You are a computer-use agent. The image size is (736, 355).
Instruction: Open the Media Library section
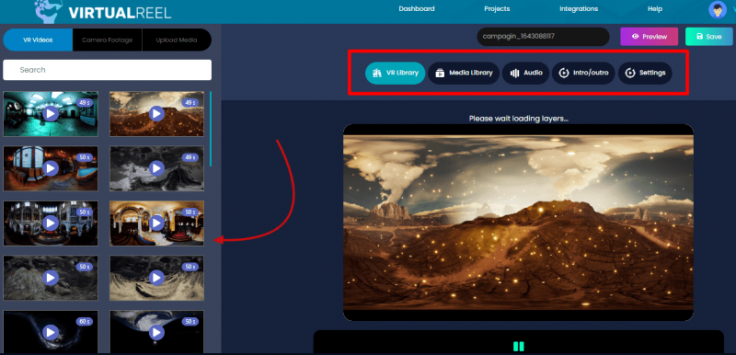point(464,74)
